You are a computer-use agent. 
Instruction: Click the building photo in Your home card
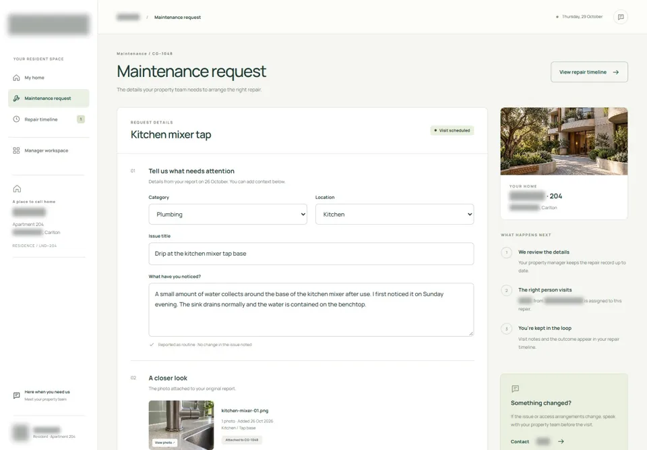(564, 141)
